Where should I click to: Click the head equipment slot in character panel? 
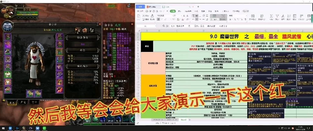tap(8, 37)
